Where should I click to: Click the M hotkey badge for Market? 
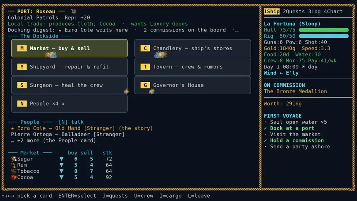22,48
